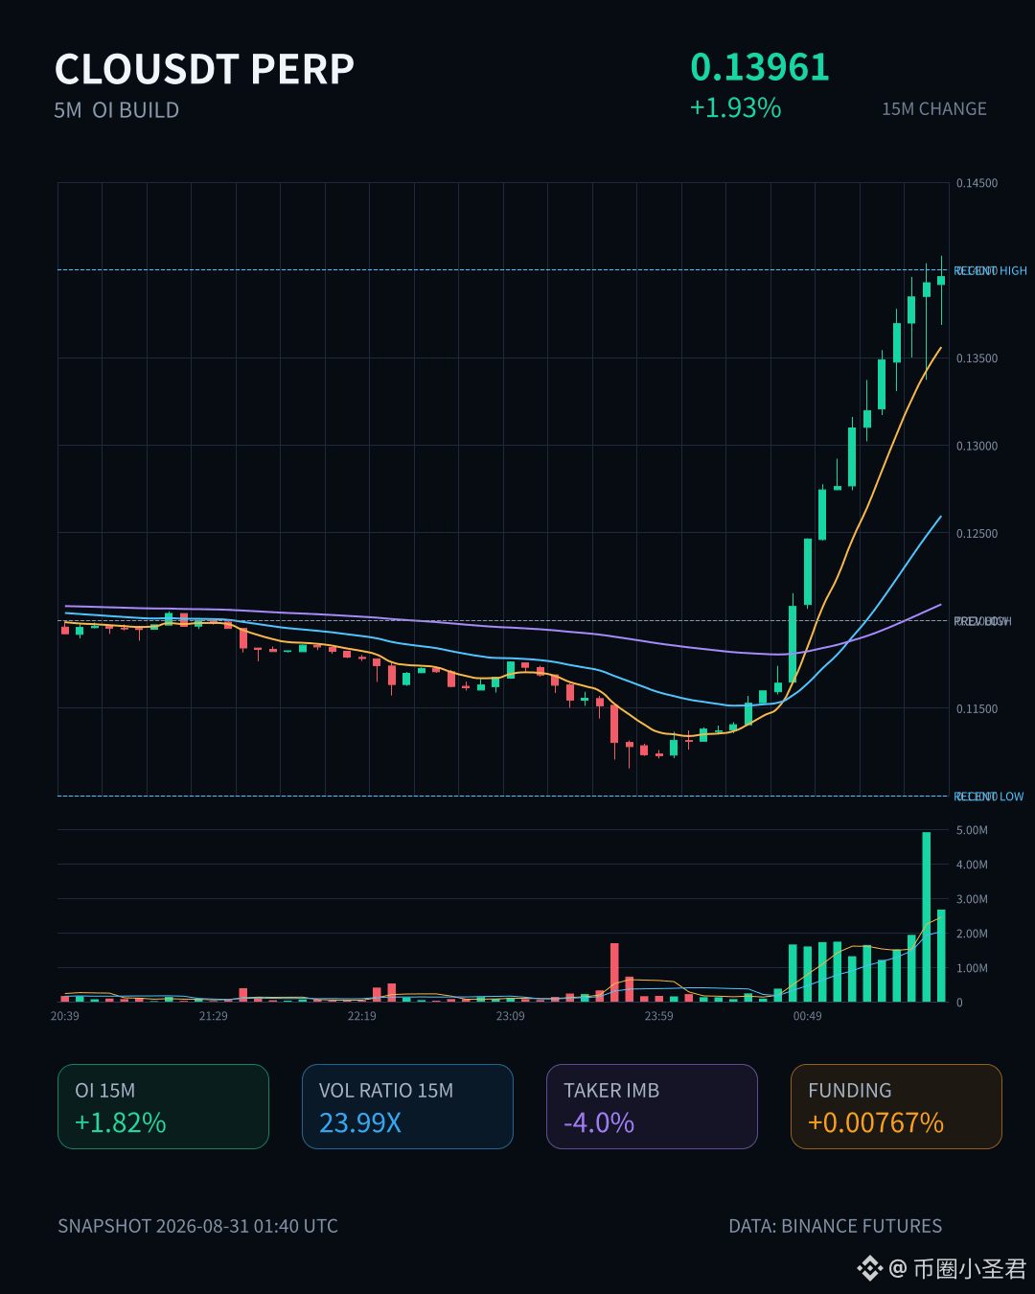Click the 2.00M volume axis label

972,934
